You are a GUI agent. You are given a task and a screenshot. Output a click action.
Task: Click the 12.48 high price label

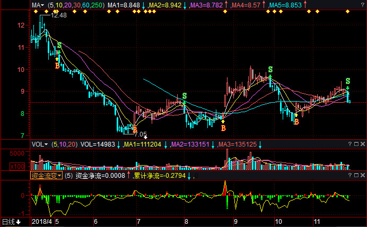(58, 15)
